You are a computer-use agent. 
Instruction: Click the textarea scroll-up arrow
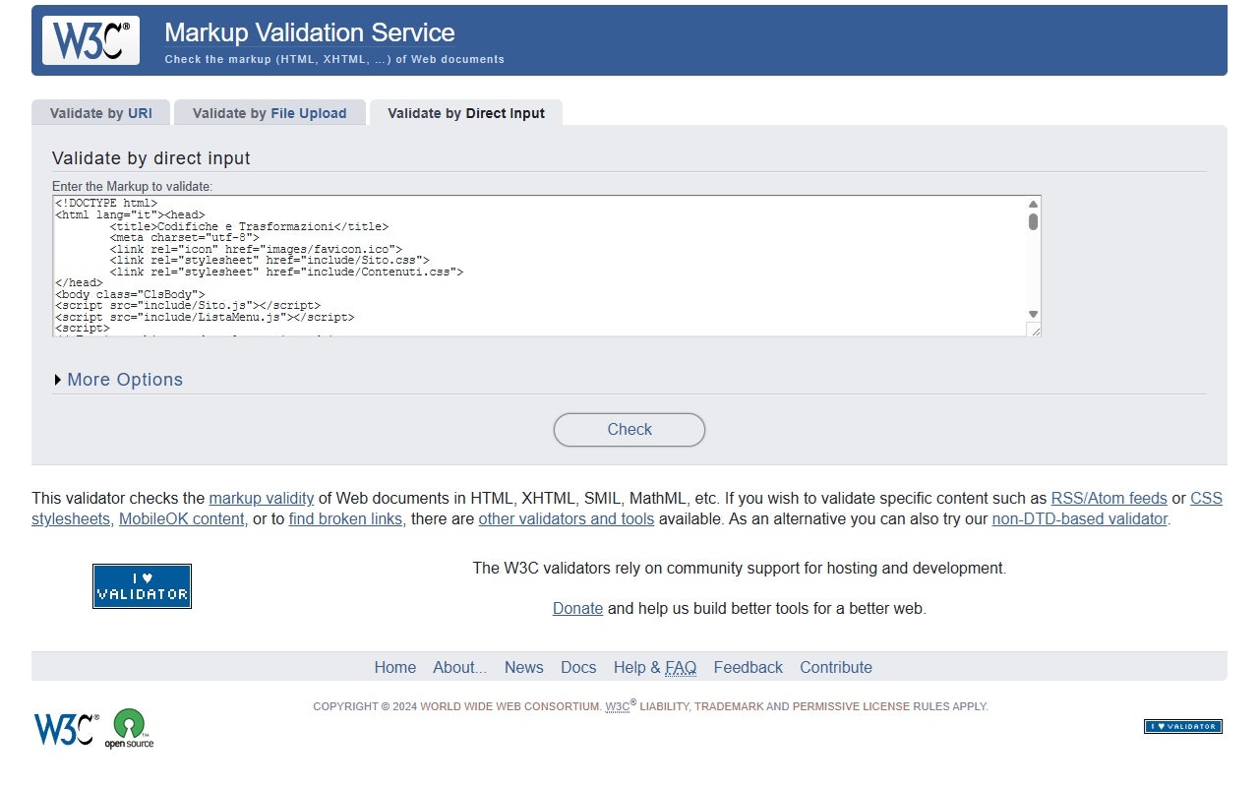pos(1032,203)
